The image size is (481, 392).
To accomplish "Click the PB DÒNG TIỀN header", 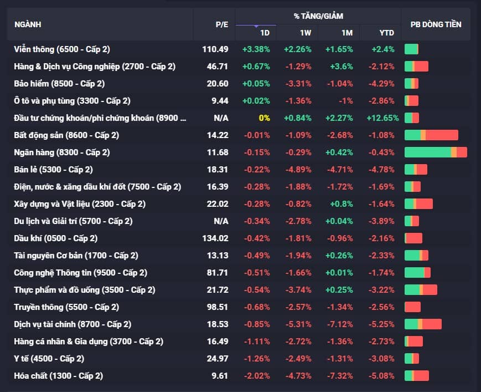I will click(436, 24).
